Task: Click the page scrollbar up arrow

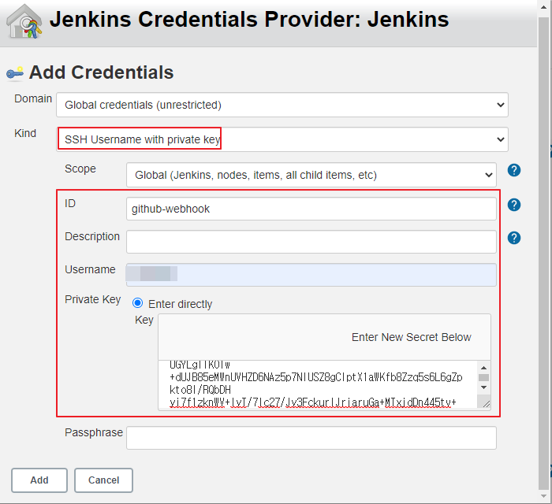Action: [545, 6]
